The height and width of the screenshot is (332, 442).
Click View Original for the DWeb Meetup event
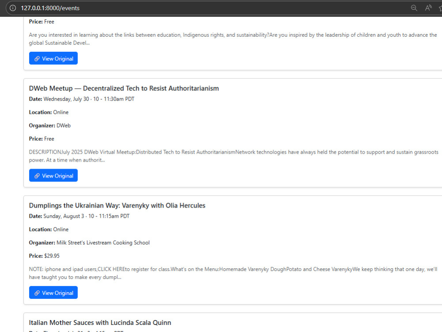tap(53, 176)
